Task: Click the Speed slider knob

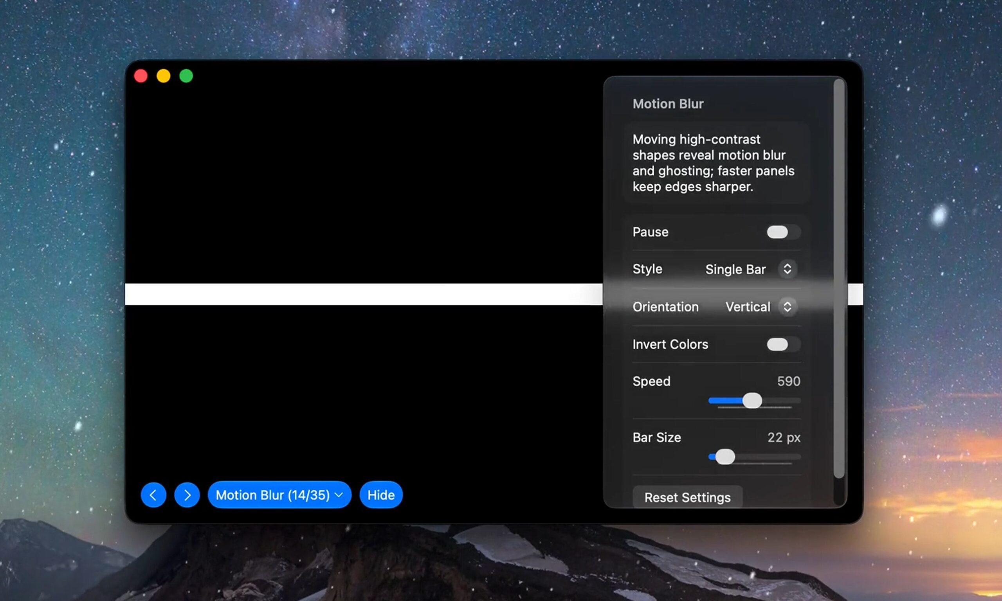Action: tap(752, 401)
